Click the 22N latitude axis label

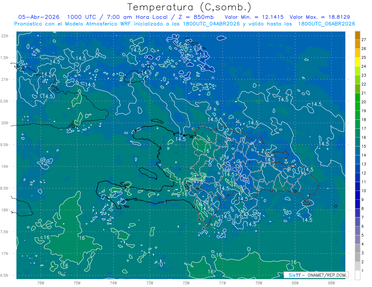[5, 36]
